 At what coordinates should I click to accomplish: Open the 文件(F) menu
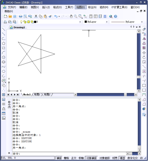click(12, 7)
